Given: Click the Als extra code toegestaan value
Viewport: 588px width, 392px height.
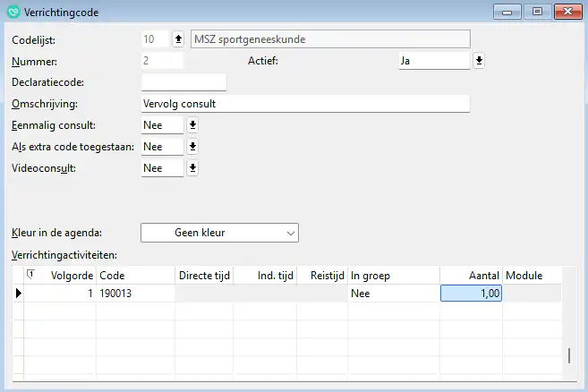Looking at the screenshot, I should (162, 147).
